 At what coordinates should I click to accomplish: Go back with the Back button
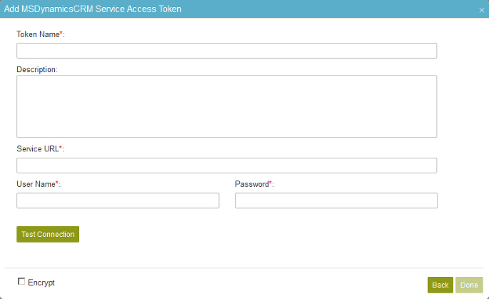coord(440,285)
